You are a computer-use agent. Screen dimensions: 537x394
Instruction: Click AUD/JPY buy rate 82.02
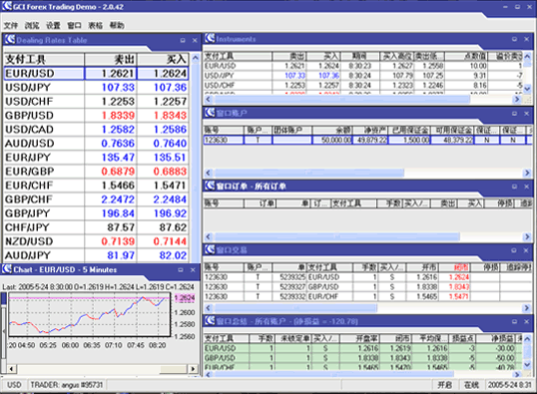tap(173, 255)
